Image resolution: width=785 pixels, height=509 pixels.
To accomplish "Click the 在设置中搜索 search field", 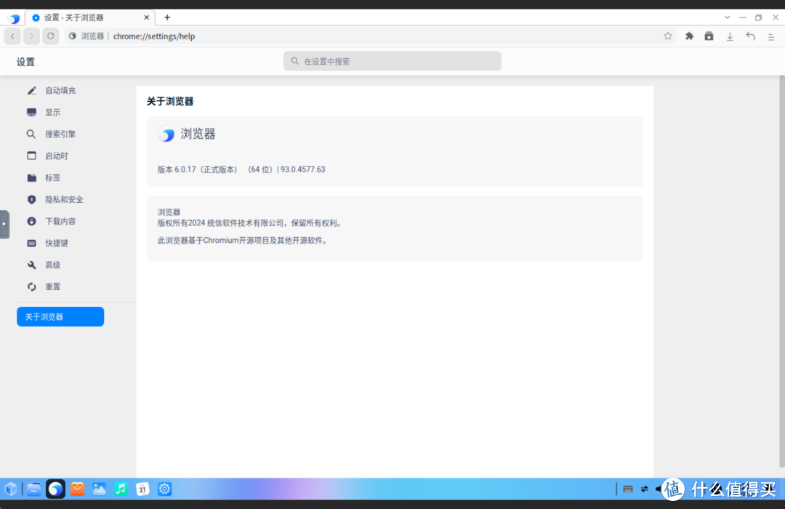I will 392,61.
